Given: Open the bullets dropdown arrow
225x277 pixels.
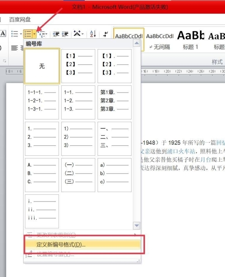Looking at the screenshot, I should [x=21, y=34].
